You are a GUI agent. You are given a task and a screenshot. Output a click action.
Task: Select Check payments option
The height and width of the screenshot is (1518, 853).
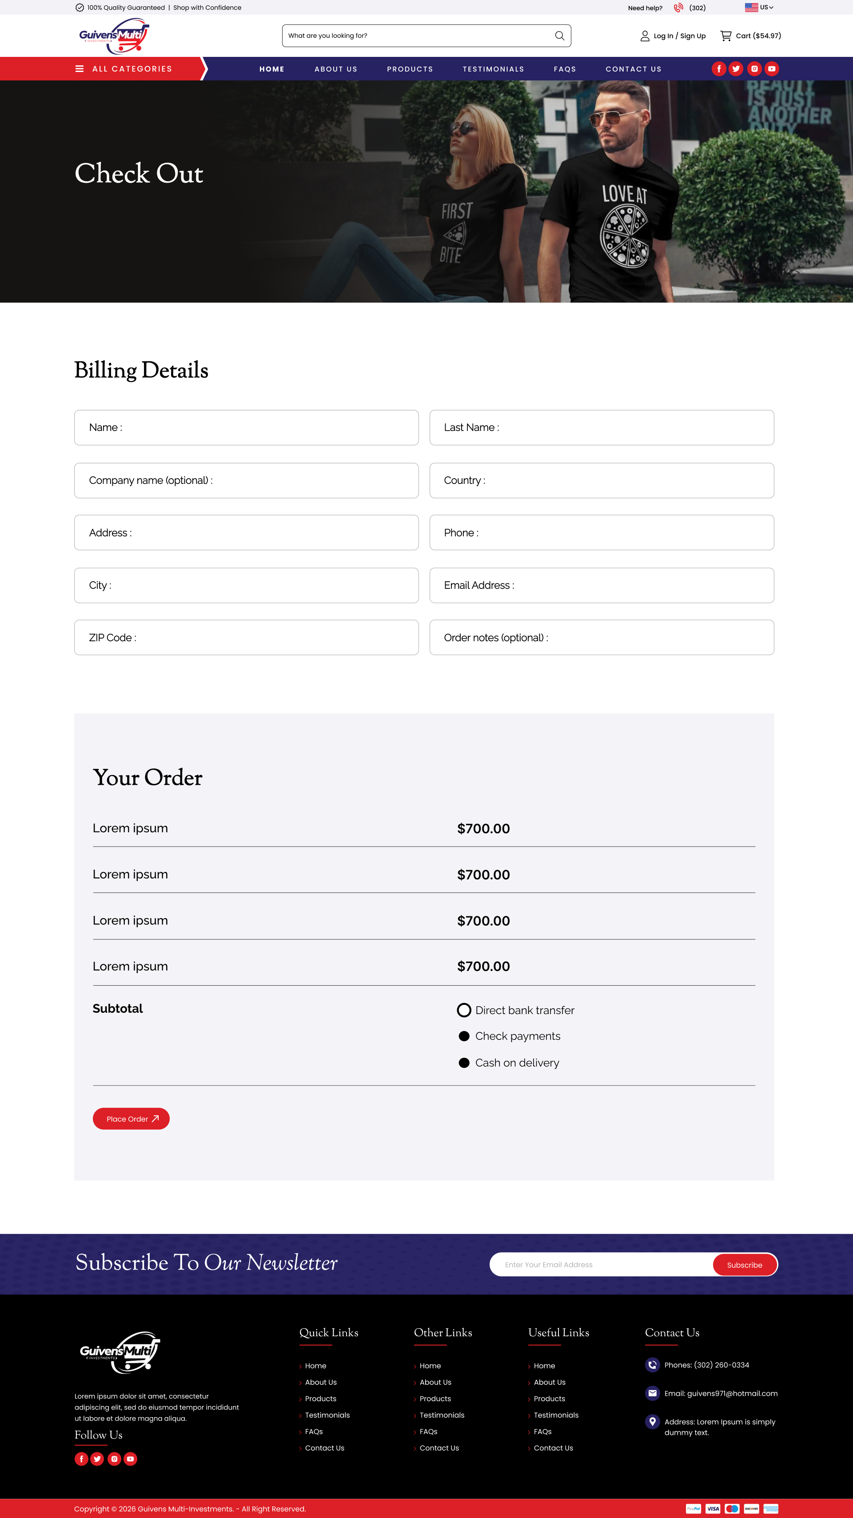(464, 1036)
